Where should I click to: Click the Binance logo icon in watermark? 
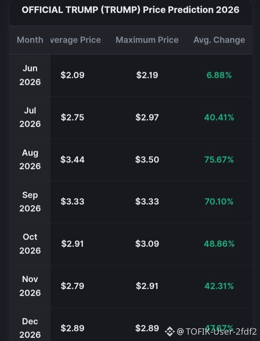(x=170, y=332)
